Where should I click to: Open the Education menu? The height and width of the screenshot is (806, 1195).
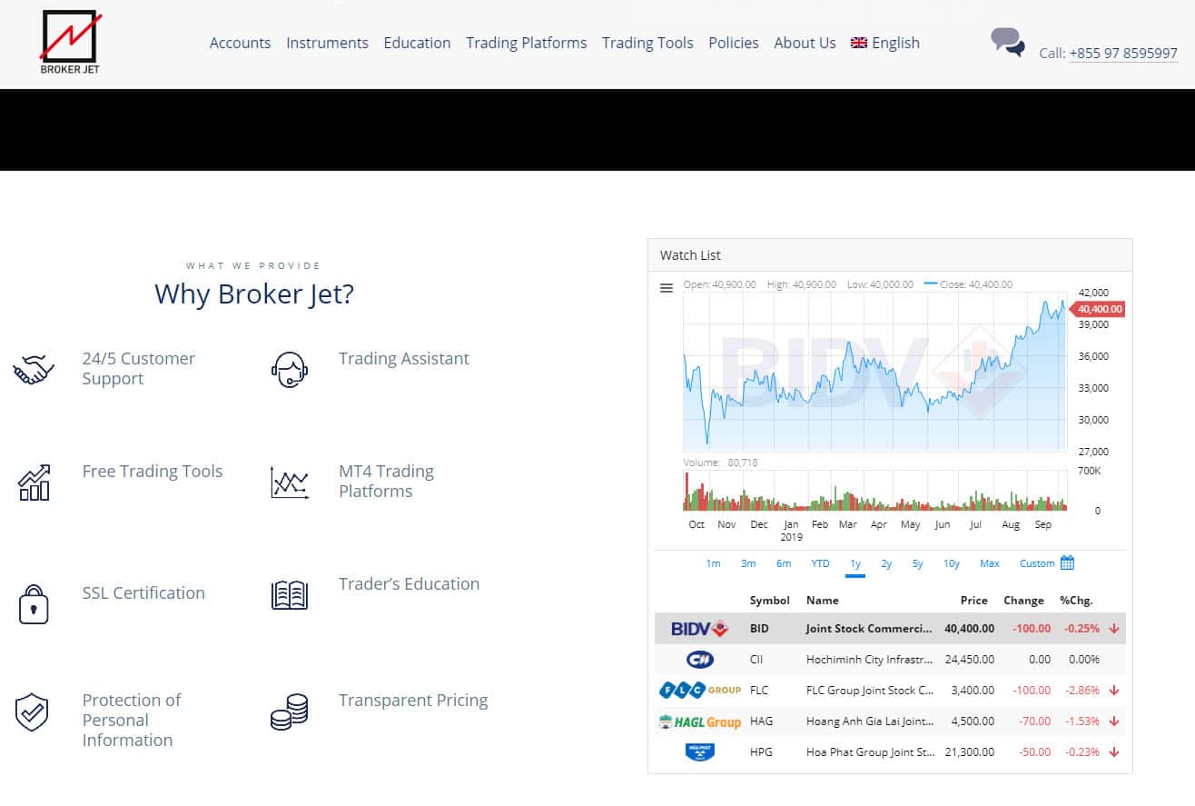point(417,43)
